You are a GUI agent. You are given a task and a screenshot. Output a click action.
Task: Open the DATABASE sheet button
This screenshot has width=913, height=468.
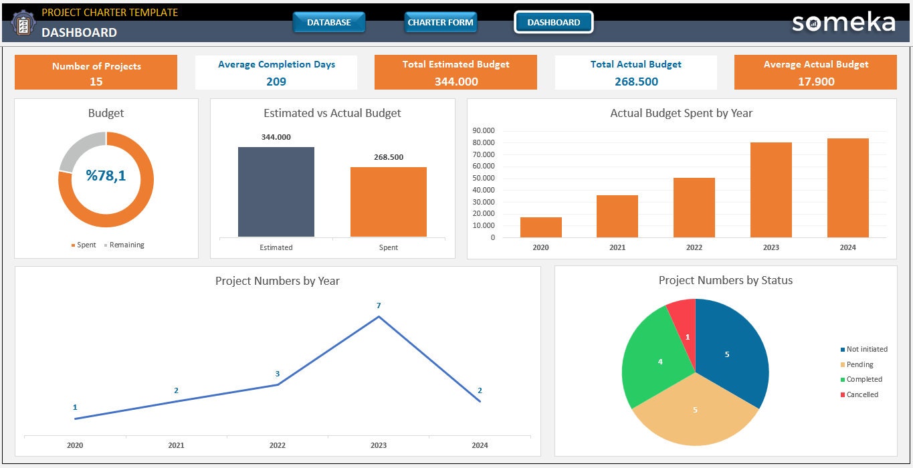coord(329,22)
